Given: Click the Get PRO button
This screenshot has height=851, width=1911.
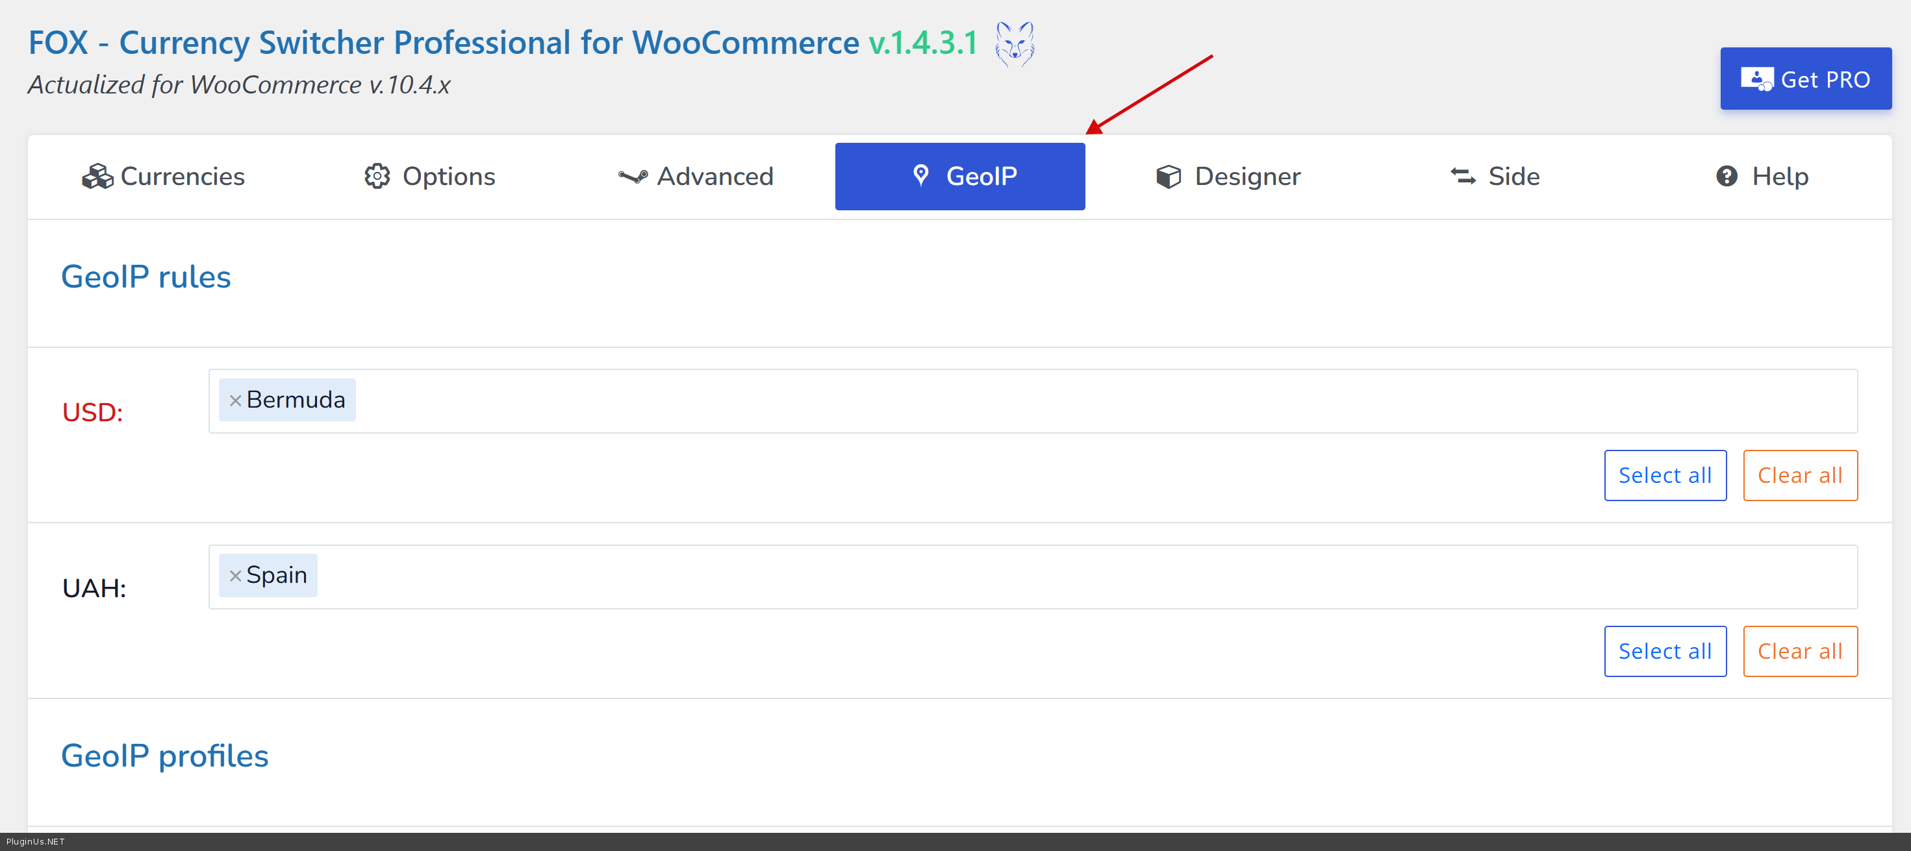Looking at the screenshot, I should click(1805, 79).
